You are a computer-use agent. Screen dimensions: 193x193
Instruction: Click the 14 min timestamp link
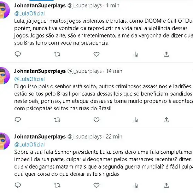click(114, 71)
